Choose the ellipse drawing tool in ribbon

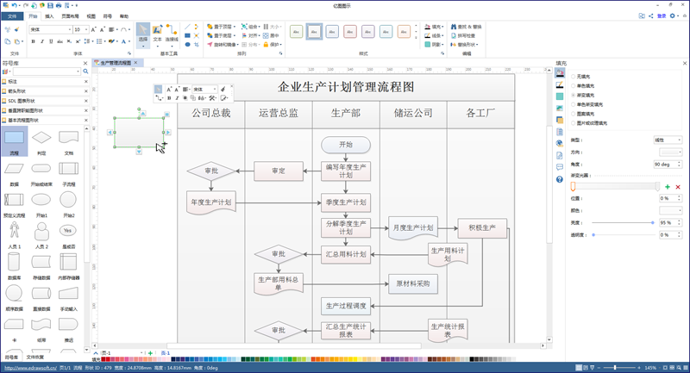click(187, 45)
